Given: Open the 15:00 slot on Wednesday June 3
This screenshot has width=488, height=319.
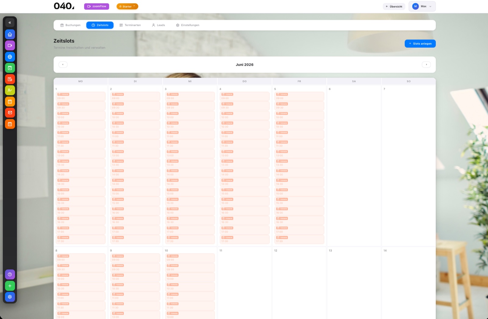Looking at the screenshot, I should pyautogui.click(x=190, y=192).
